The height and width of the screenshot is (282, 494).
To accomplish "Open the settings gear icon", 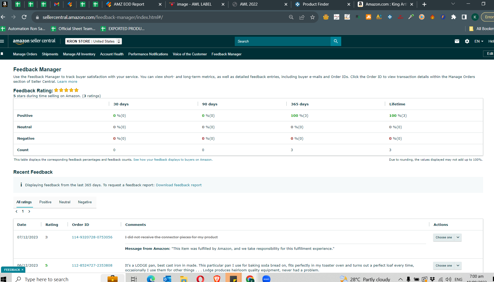I will coord(467,41).
